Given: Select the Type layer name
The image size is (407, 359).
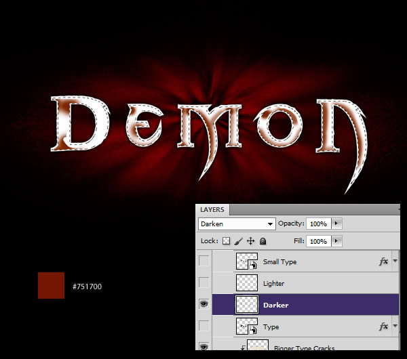Looking at the screenshot, I should tap(271, 327).
